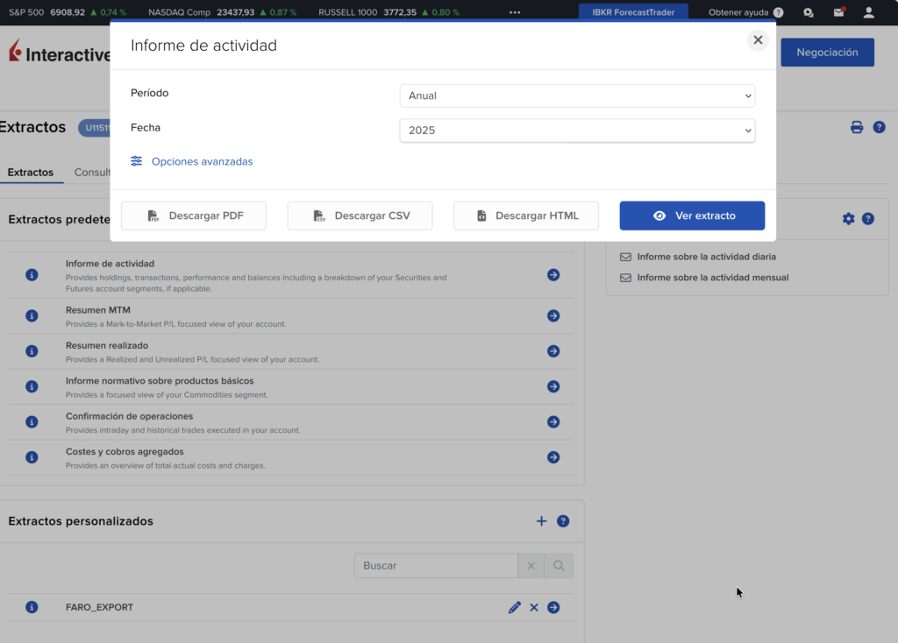
Task: Expand Opciones avanzadas
Action: (x=201, y=161)
